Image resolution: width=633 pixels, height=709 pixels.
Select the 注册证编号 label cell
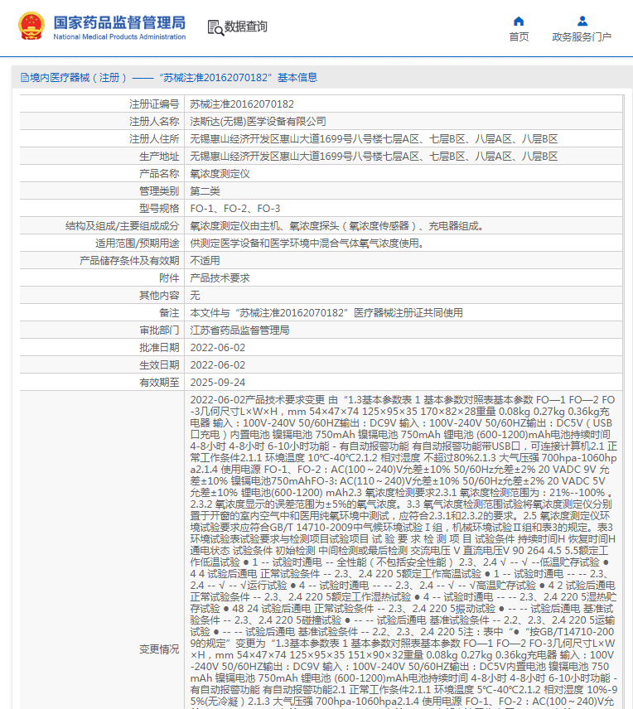(x=154, y=104)
